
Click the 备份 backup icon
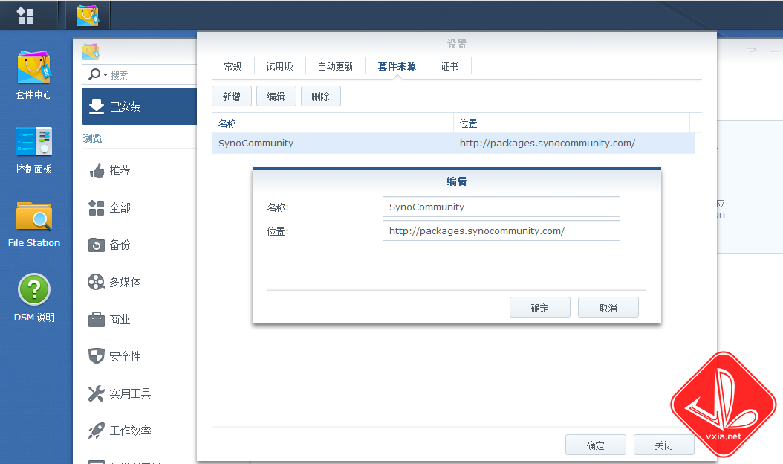click(x=97, y=245)
